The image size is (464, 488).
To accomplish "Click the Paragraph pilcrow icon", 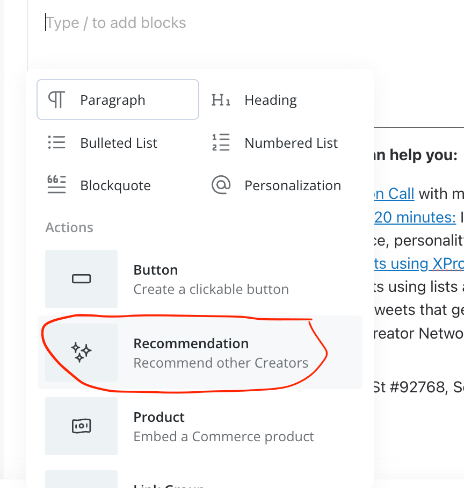I will pyautogui.click(x=56, y=100).
